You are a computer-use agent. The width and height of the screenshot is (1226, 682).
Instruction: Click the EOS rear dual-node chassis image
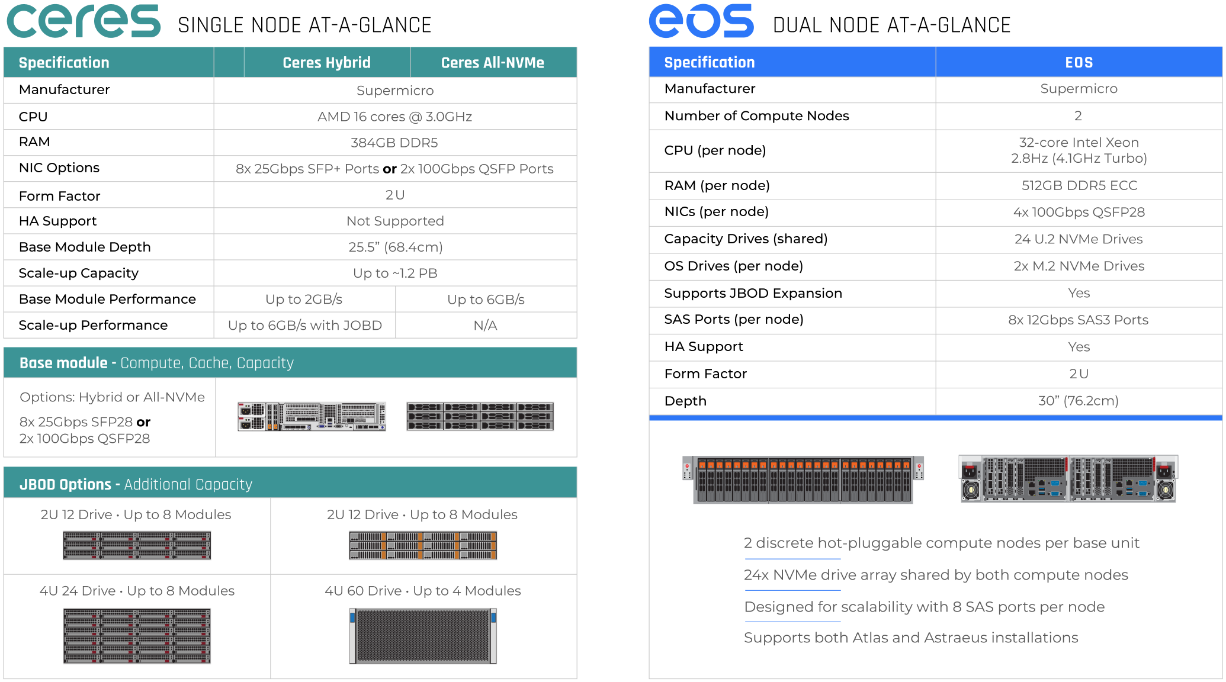click(1068, 478)
